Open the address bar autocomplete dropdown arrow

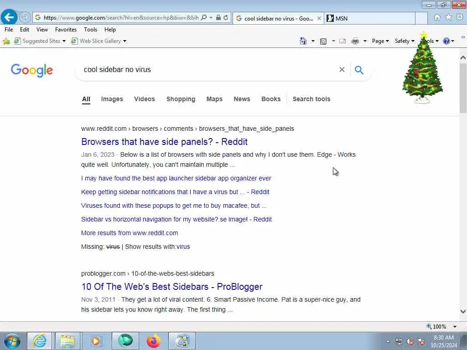pos(211,18)
